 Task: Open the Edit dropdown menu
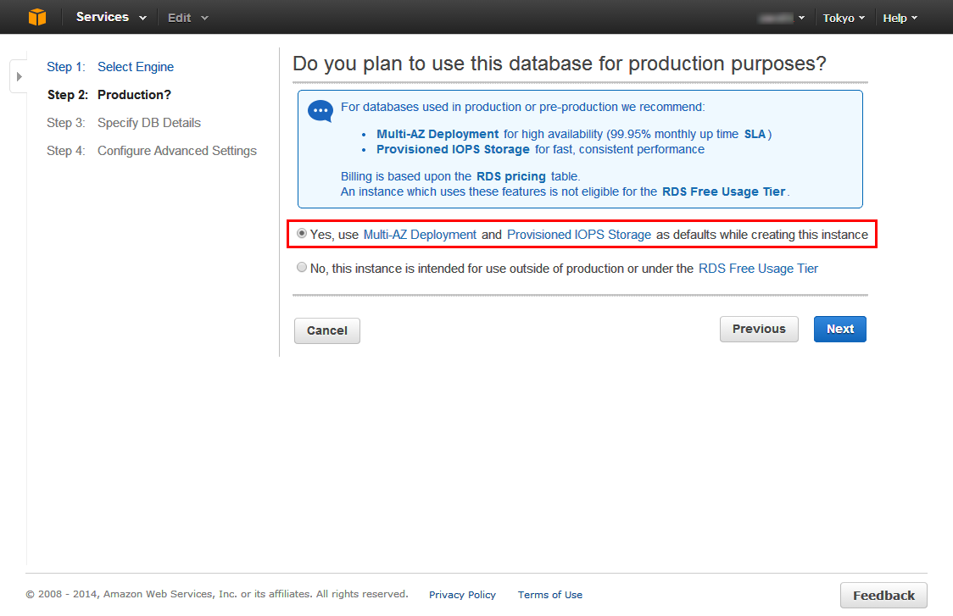pos(188,18)
